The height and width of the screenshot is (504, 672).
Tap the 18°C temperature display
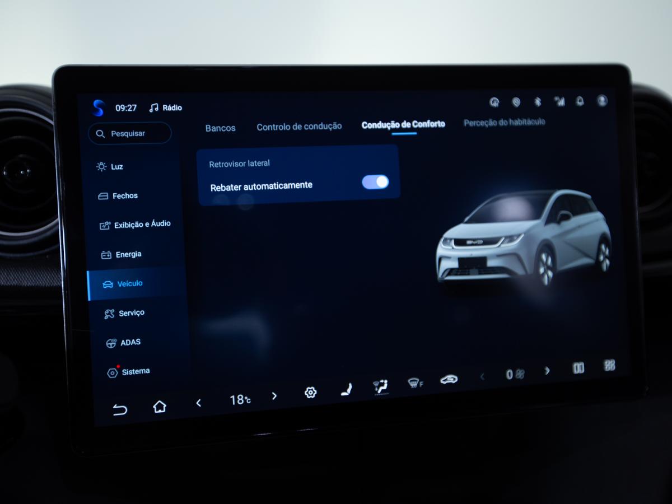240,400
